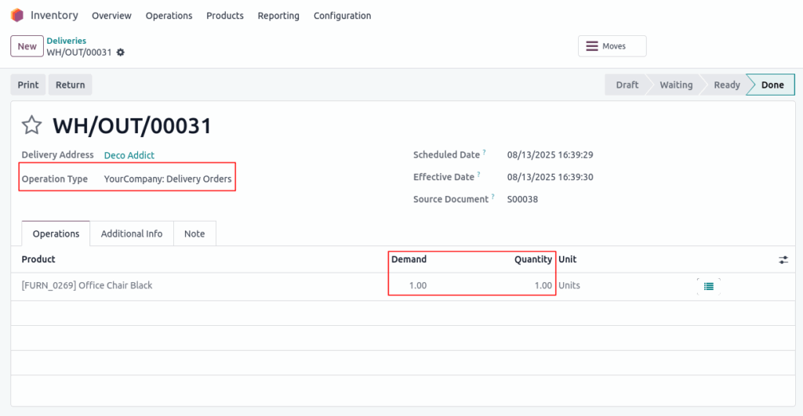Viewport: 803px width, 416px height.
Task: Click the Product column header
Action: click(x=38, y=259)
